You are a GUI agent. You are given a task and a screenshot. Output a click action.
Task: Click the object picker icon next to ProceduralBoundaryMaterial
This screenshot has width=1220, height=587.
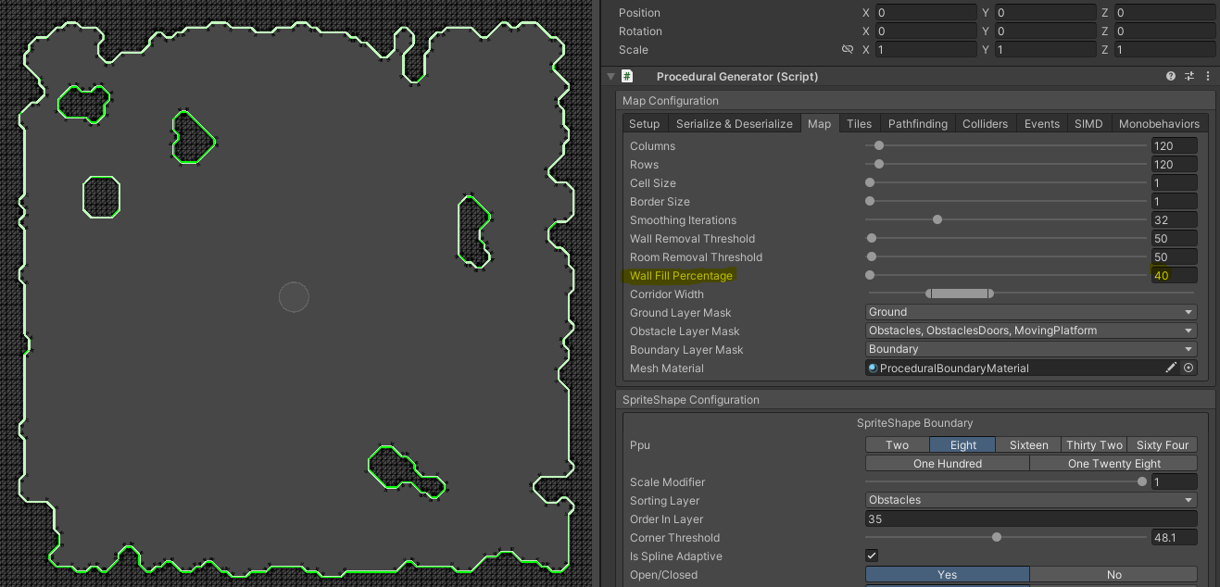pos(1189,368)
